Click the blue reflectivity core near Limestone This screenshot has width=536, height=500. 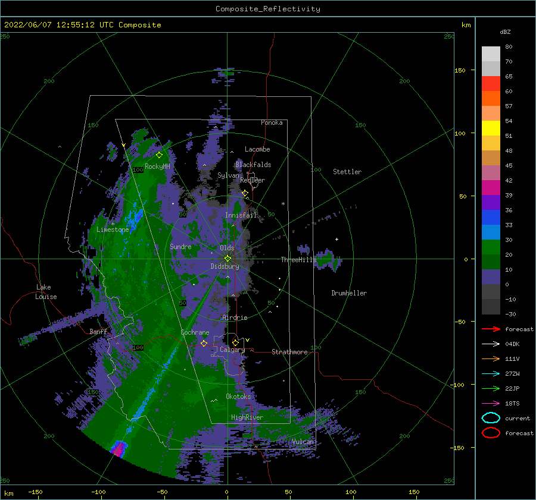(x=134, y=218)
